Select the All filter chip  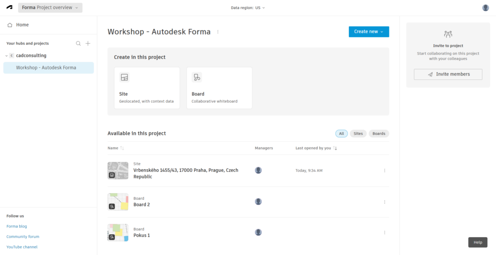pos(341,134)
